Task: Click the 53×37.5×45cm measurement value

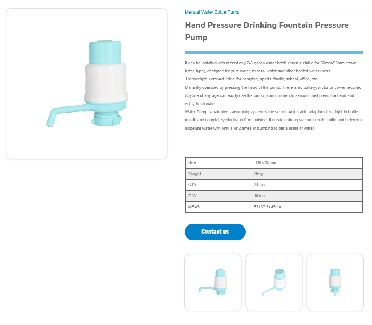Action: click(x=267, y=207)
